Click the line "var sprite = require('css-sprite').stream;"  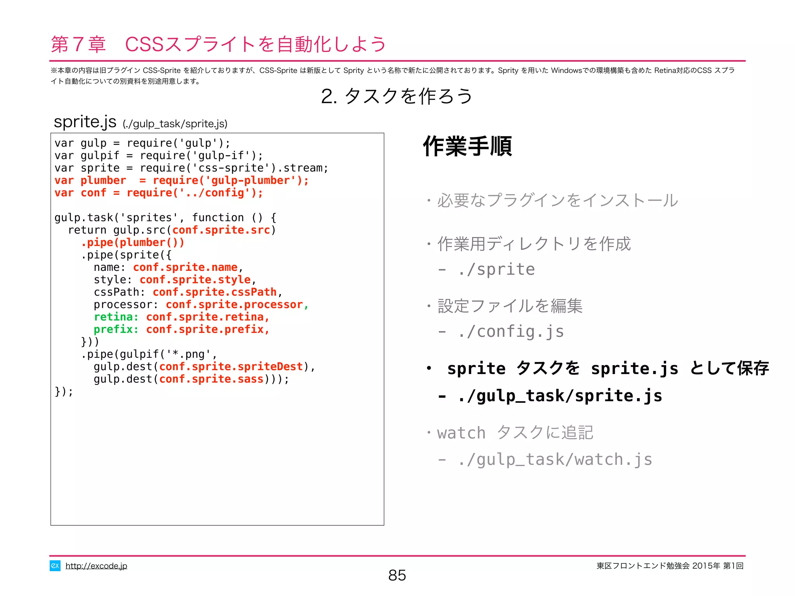(x=191, y=168)
